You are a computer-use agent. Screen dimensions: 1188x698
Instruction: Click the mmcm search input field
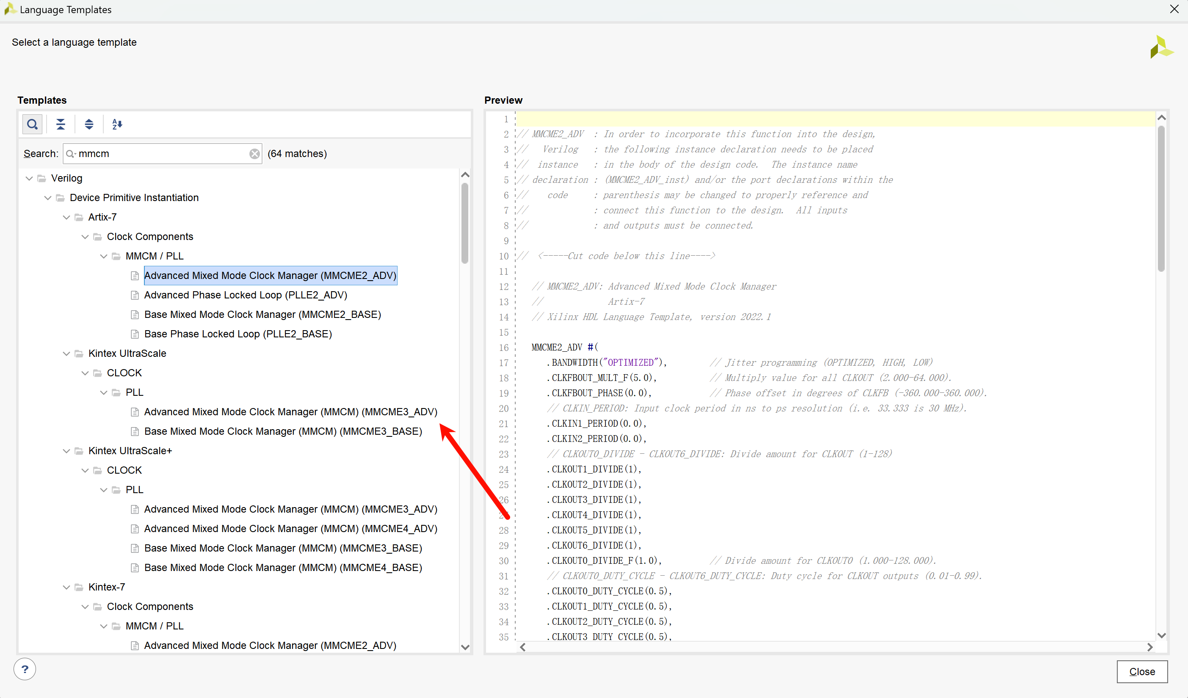point(163,154)
